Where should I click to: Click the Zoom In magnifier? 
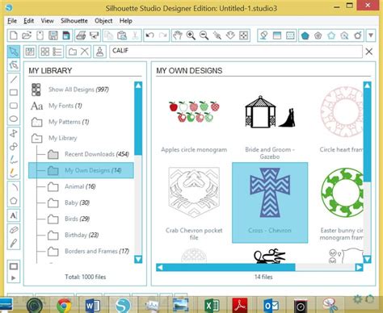coord(191,35)
